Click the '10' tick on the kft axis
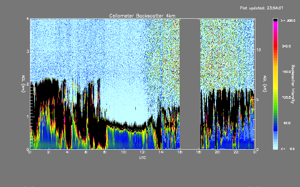Screen dimensions: 300x187 click(x=258, y=50)
